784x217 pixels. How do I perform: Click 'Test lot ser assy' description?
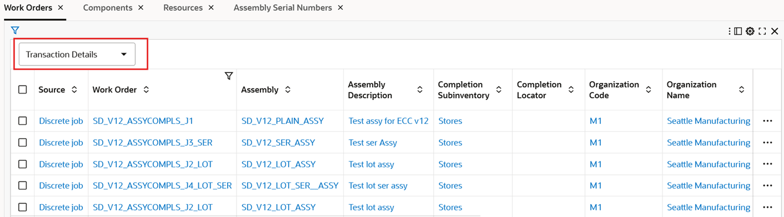tap(378, 185)
